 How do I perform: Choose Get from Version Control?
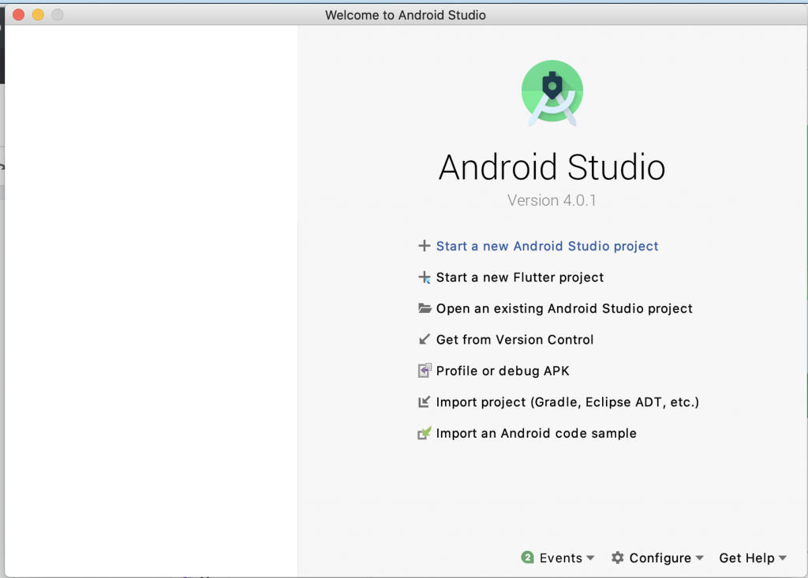[514, 340]
